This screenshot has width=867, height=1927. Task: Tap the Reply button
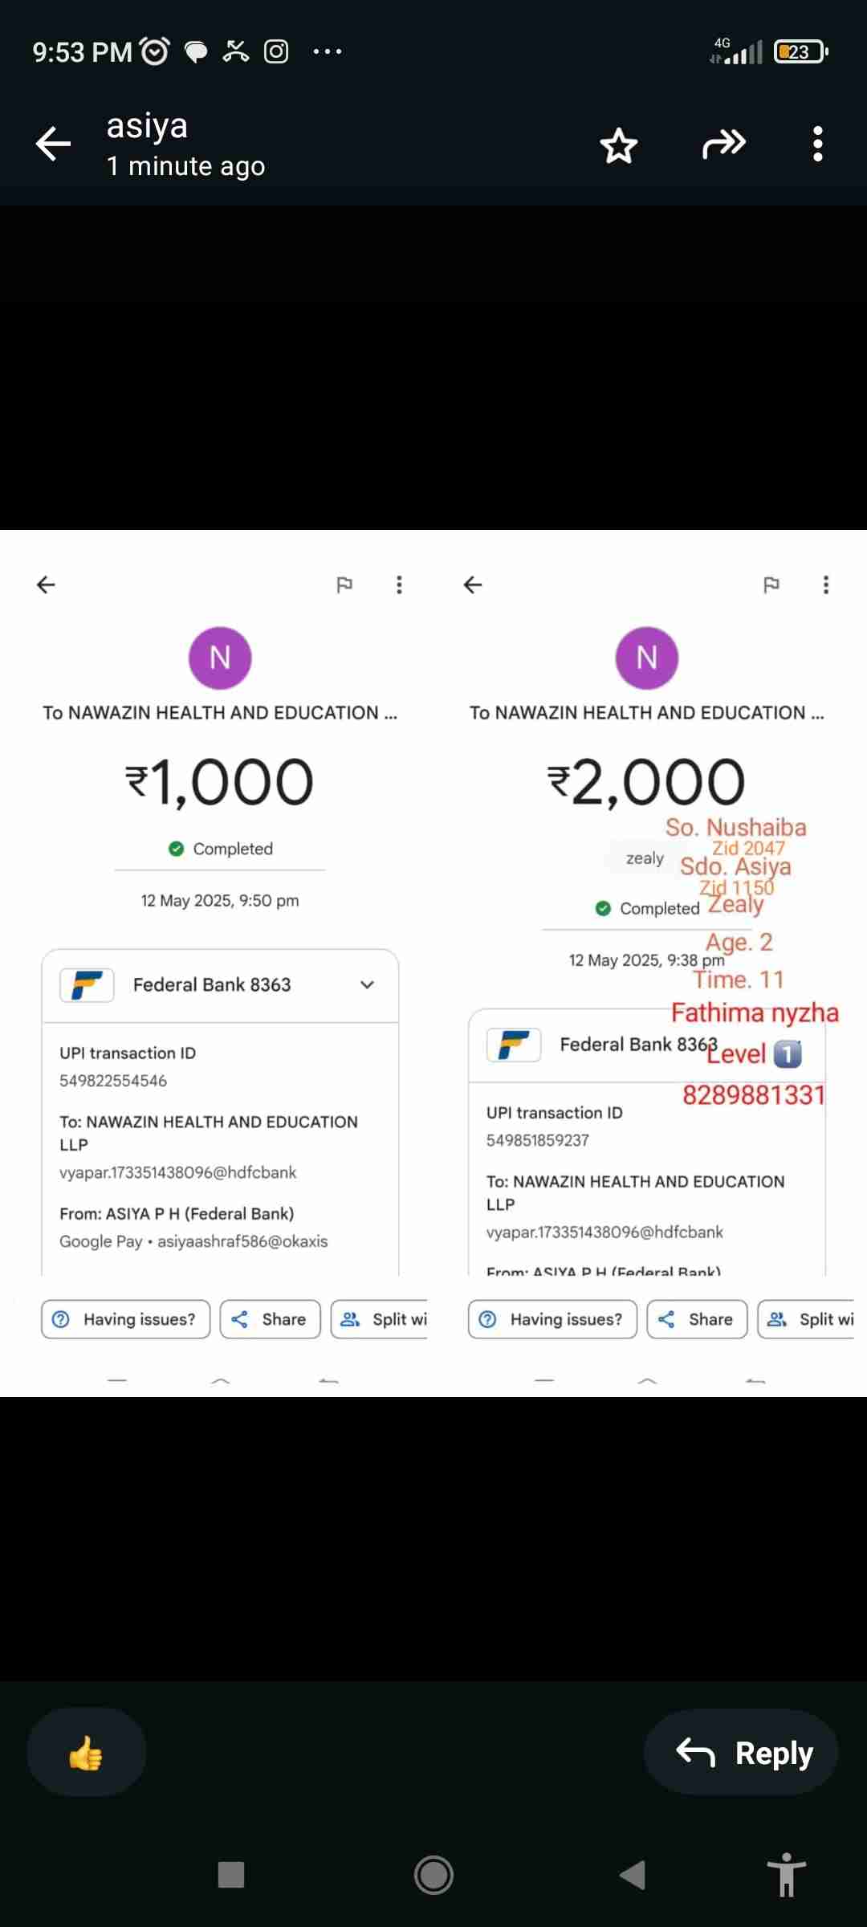[x=741, y=1753]
